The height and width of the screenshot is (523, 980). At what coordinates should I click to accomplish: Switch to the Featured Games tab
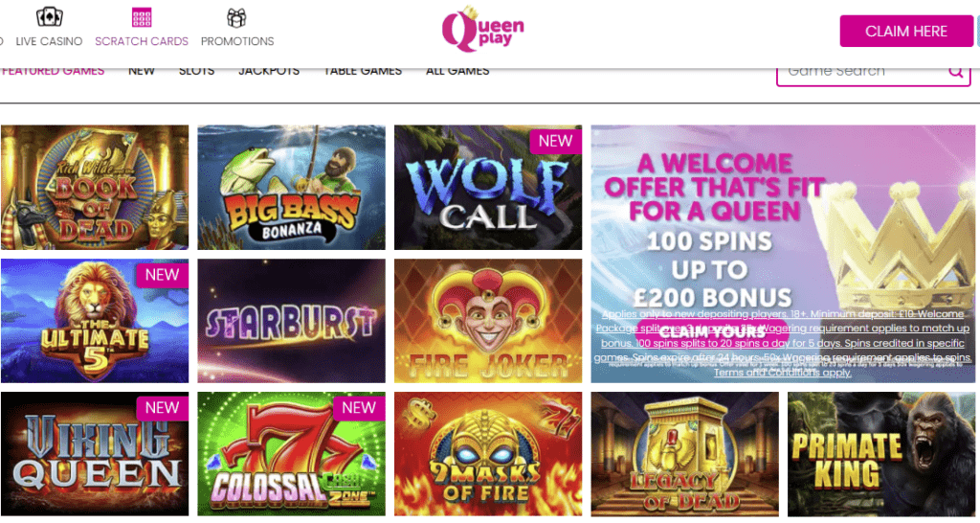[54, 71]
